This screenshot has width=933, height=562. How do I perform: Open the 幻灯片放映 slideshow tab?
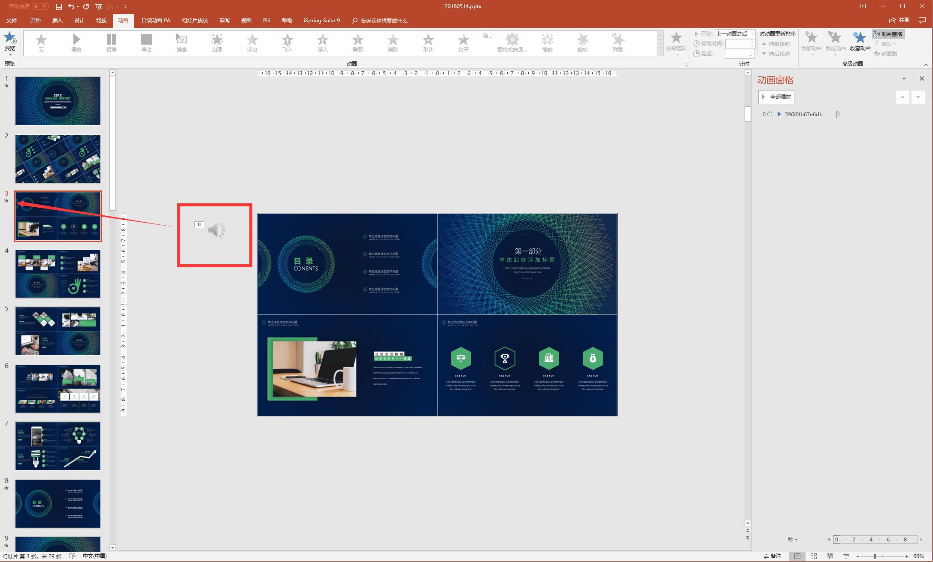194,21
